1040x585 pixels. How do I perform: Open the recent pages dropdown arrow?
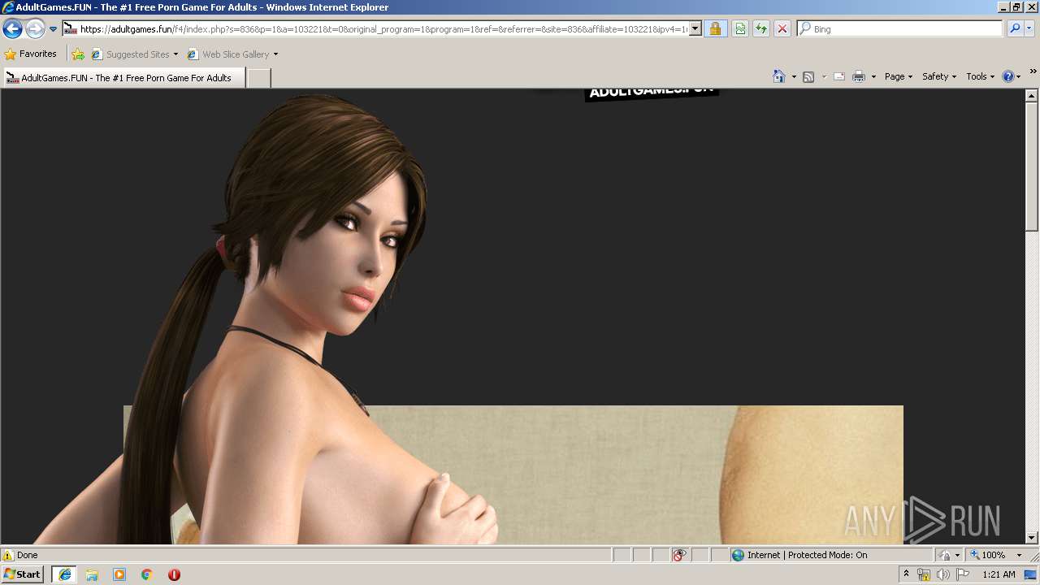click(x=53, y=29)
